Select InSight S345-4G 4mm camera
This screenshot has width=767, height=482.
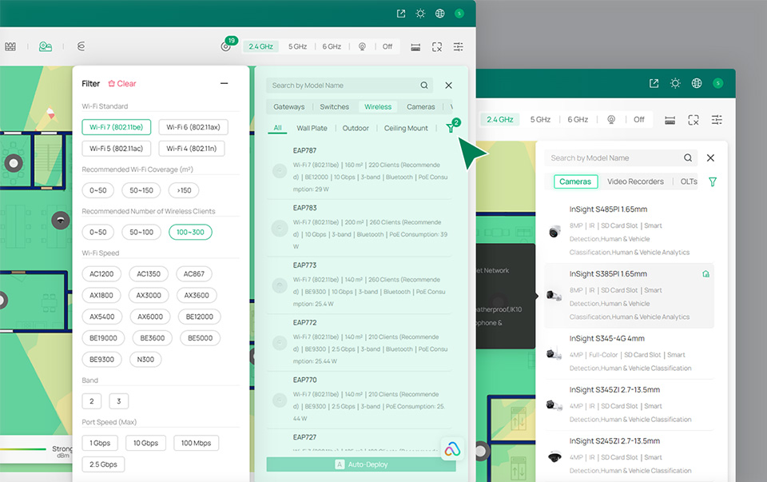pos(629,353)
